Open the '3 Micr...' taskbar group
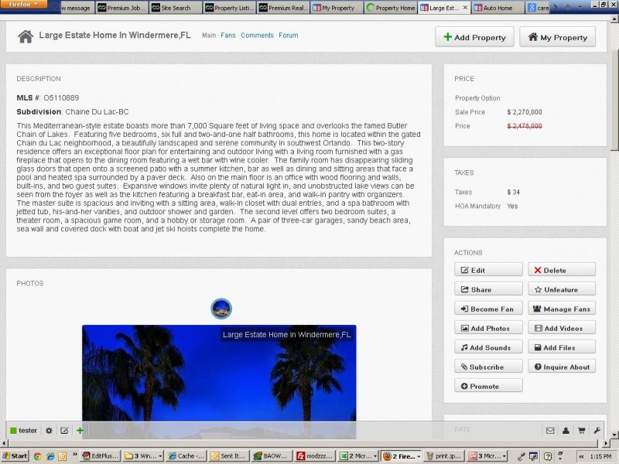The width and height of the screenshot is (619, 464). [487, 456]
